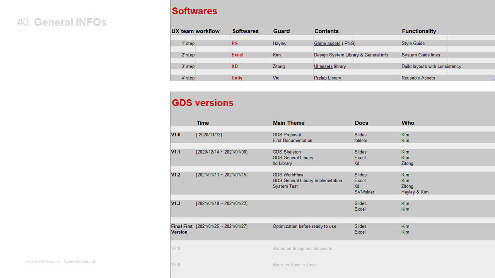Click the "V1.1" version label
This screenshot has width=495, height=278.
coord(176,152)
